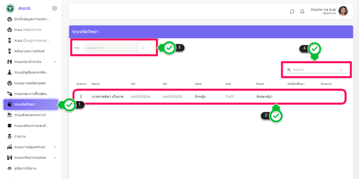This screenshot has height=179, width=359.
Task: Expand the ระบบห้องชำระเงิน submenu
Action: click(55, 62)
